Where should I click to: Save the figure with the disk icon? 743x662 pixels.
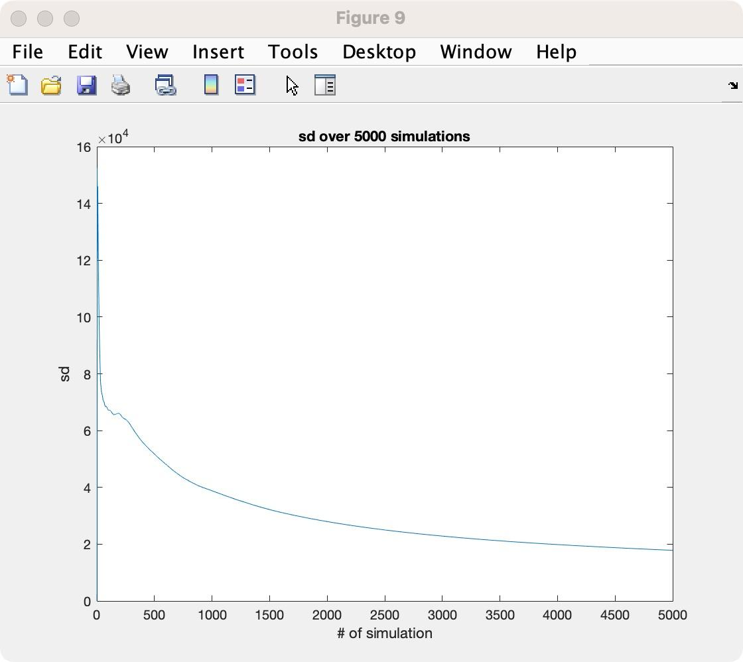86,85
